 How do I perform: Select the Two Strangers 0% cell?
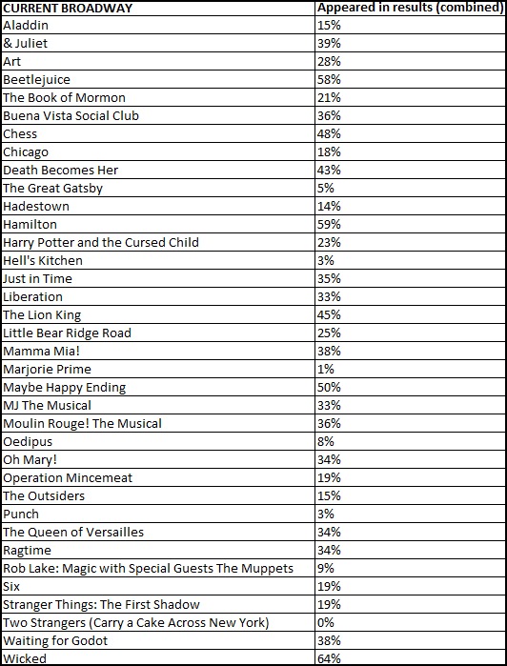point(410,623)
